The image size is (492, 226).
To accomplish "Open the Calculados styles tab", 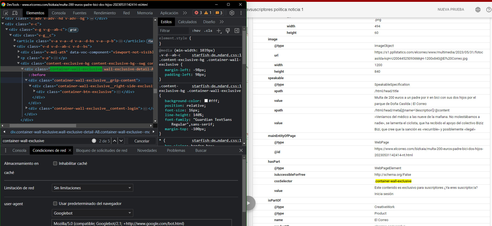I will point(187,22).
